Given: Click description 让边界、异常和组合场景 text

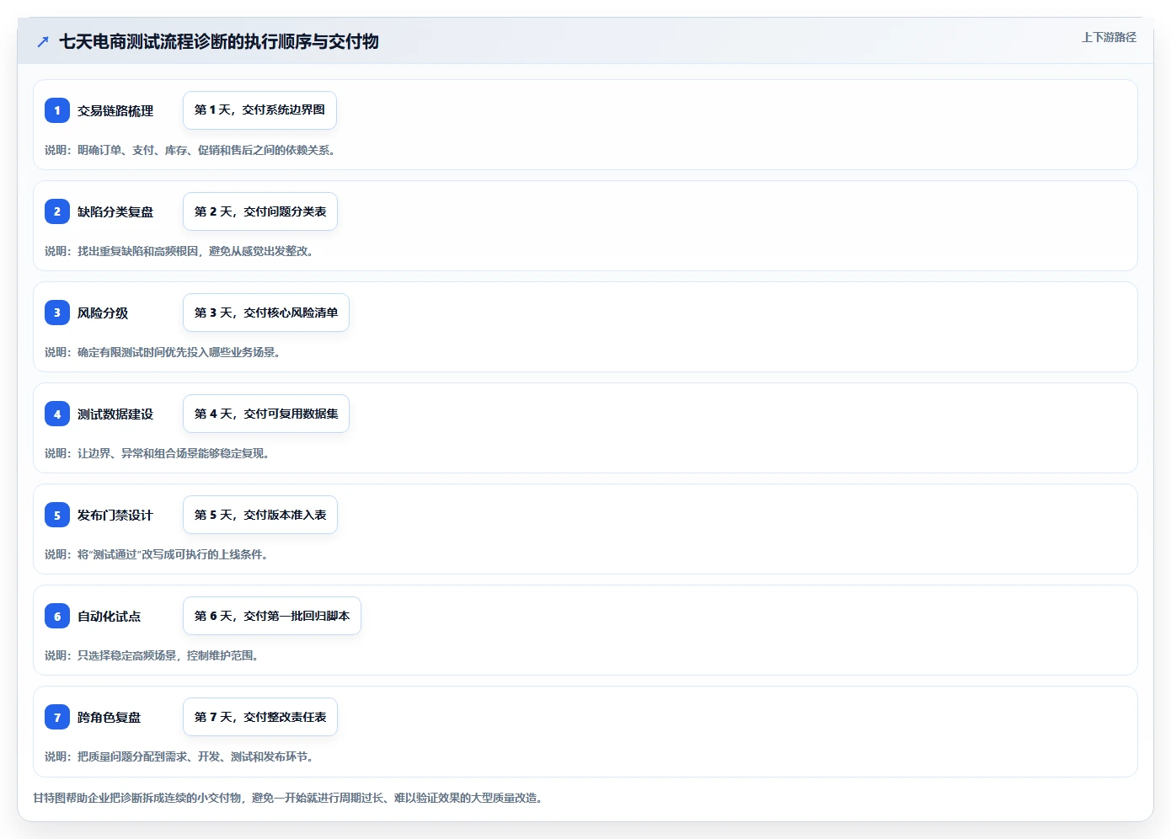Looking at the screenshot, I should coord(158,453).
